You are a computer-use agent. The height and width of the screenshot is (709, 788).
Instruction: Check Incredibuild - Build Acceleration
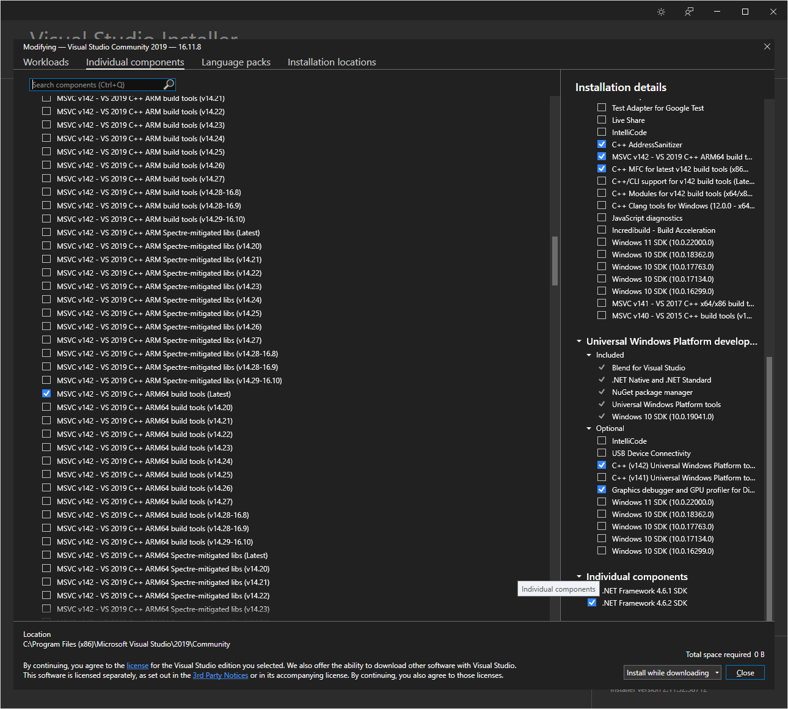(x=602, y=230)
